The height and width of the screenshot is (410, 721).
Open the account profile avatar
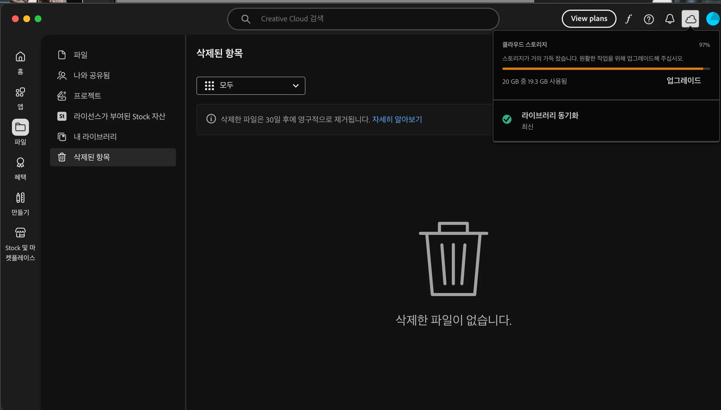[713, 19]
